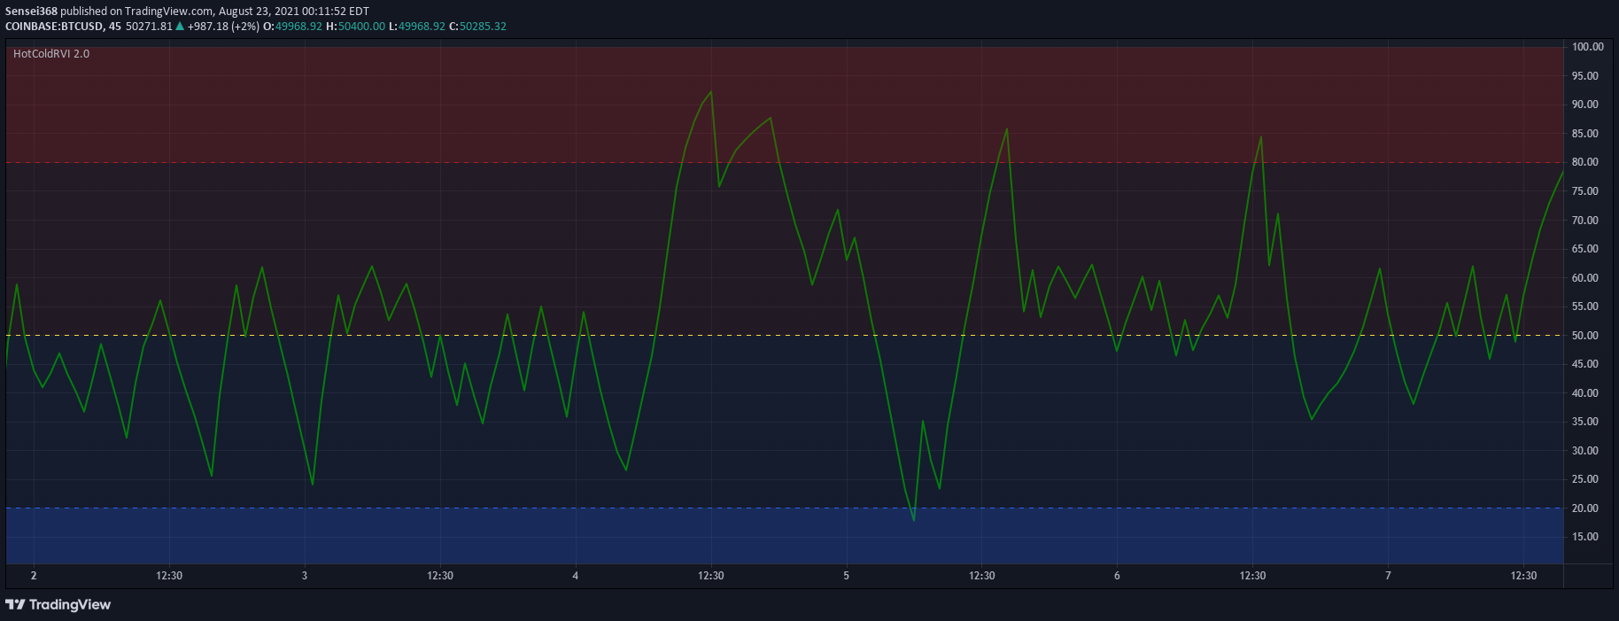Viewport: 1619px width, 621px height.
Task: Click the low value L:49968.92
Action: pos(417,27)
